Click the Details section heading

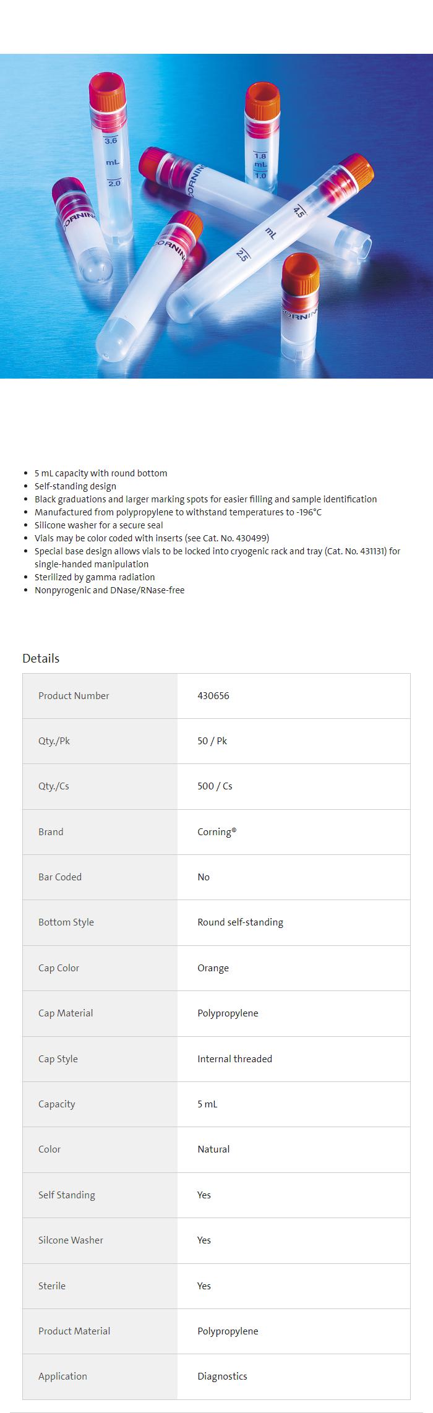(x=41, y=658)
